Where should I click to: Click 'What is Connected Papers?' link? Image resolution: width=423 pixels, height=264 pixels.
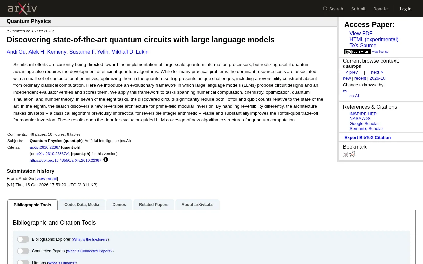coord(90,251)
